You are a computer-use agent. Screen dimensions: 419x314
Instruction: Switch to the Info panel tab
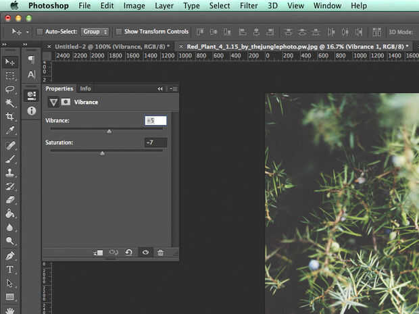click(x=85, y=88)
